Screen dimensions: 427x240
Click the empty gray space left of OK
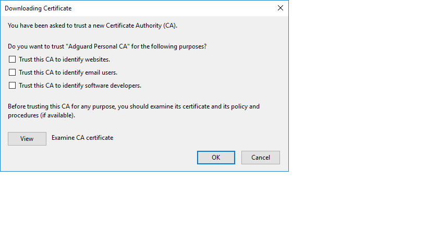point(130,158)
